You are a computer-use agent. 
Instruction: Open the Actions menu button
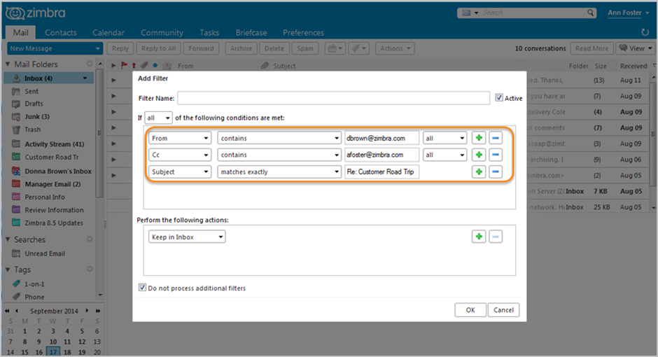tap(395, 48)
